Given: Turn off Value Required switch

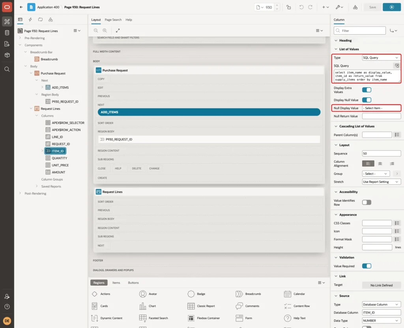Looking at the screenshot, I should coord(367,266).
